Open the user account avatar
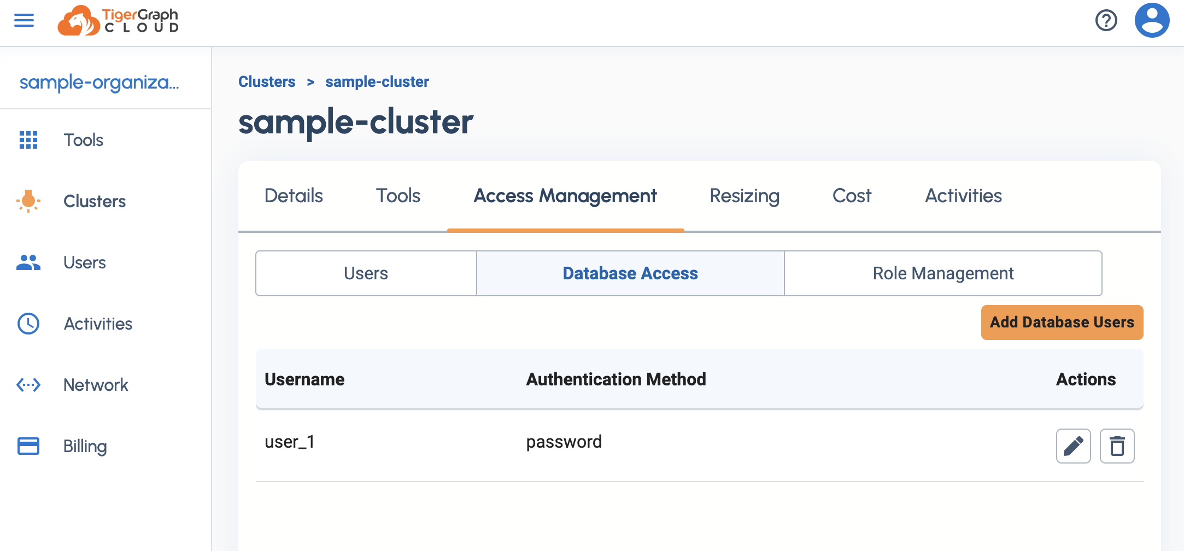 tap(1151, 20)
